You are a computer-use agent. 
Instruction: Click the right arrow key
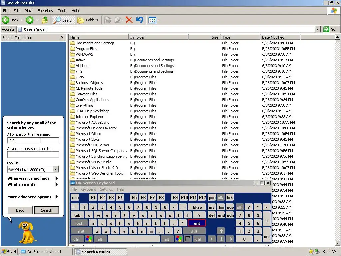tap(230, 239)
